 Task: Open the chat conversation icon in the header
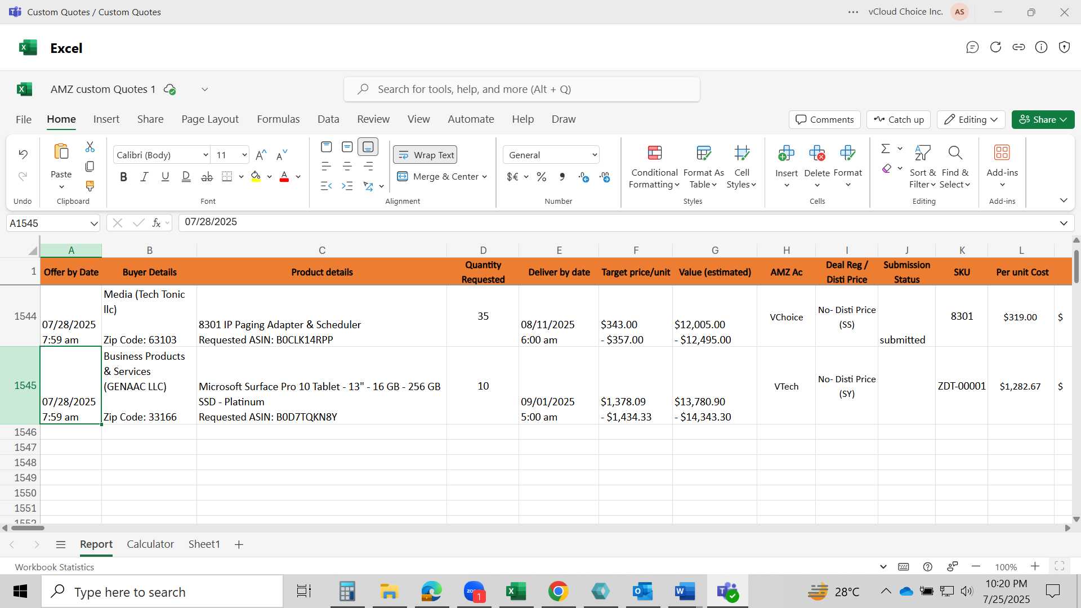972,47
